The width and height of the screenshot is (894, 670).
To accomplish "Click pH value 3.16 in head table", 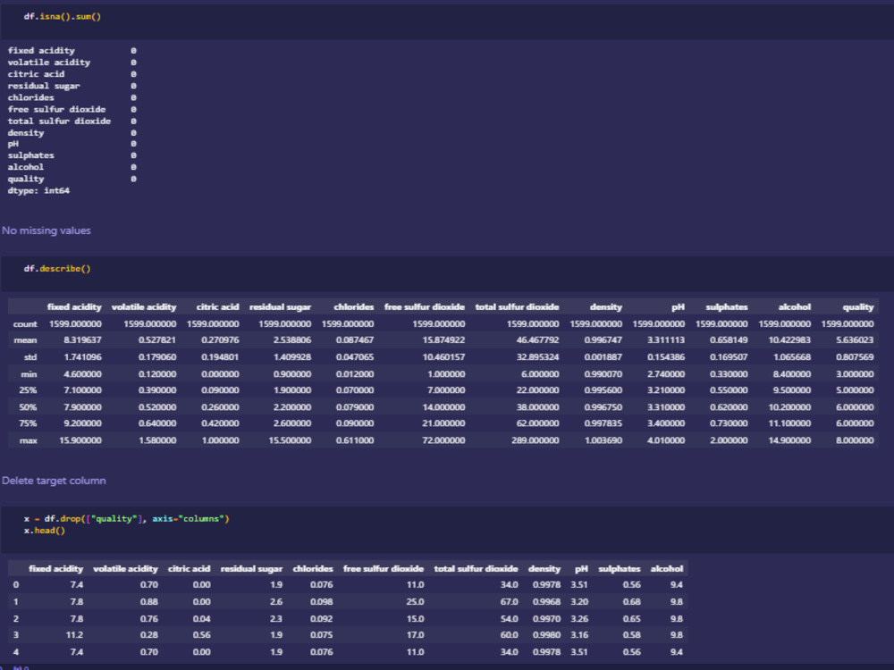I will tap(579, 634).
